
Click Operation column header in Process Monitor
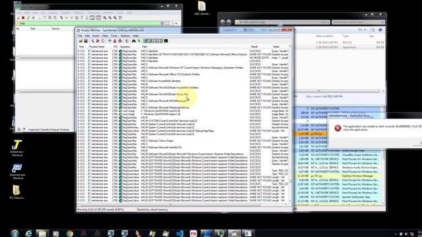(125, 47)
